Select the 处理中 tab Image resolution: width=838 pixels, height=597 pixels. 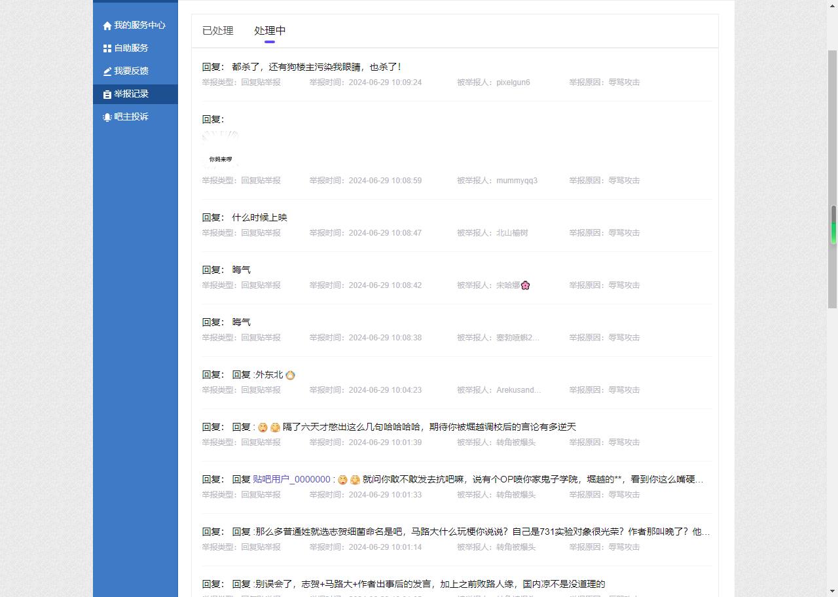[x=270, y=31]
